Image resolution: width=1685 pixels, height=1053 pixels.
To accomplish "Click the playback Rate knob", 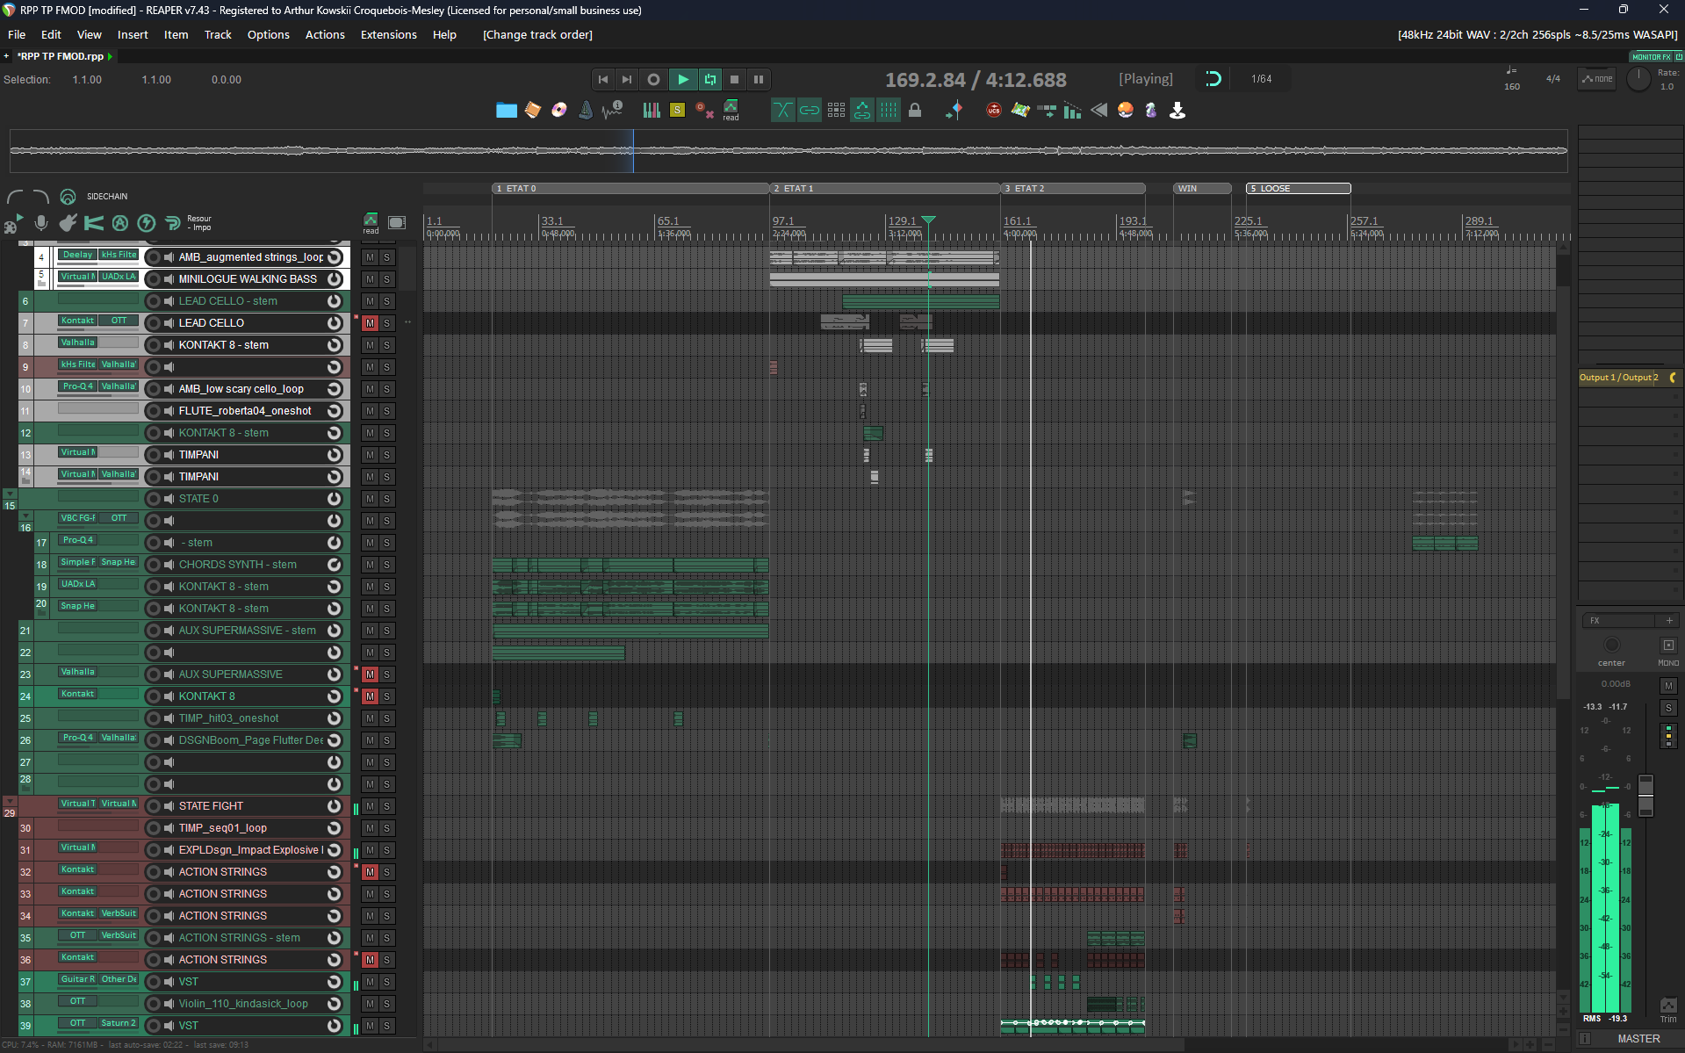I will tap(1638, 79).
